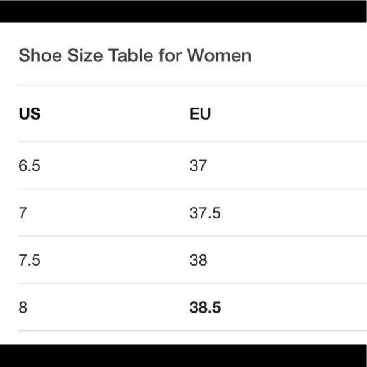Image resolution: width=367 pixels, height=367 pixels.
Task: Click EU size 37.5 cell
Action: (x=205, y=213)
